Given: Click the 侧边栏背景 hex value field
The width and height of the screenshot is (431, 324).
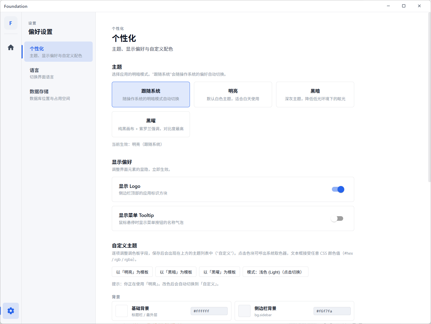Looking at the screenshot, I should pyautogui.click(x=332, y=311).
